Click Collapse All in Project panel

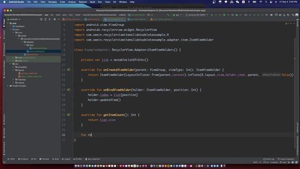coord(50,19)
